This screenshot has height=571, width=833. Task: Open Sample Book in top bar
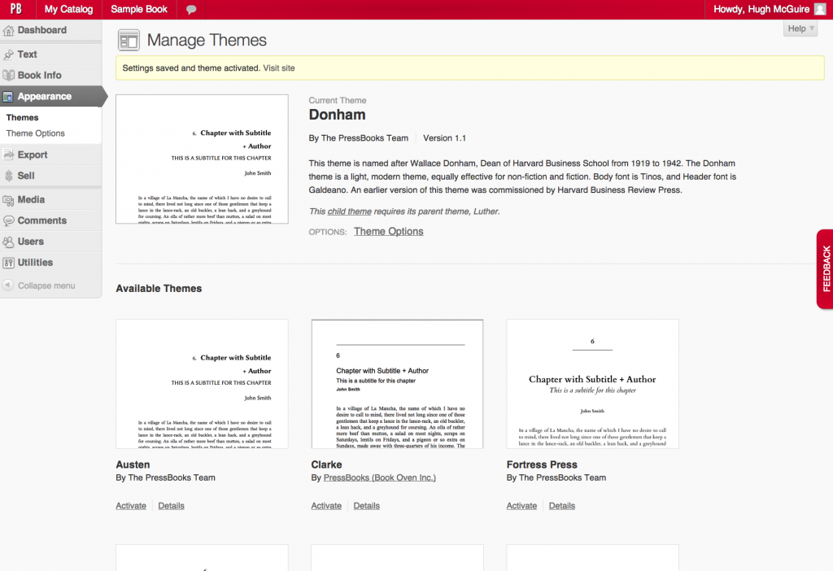(x=139, y=9)
